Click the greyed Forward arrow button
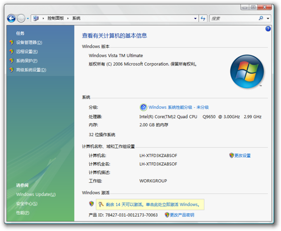 (x=21, y=18)
